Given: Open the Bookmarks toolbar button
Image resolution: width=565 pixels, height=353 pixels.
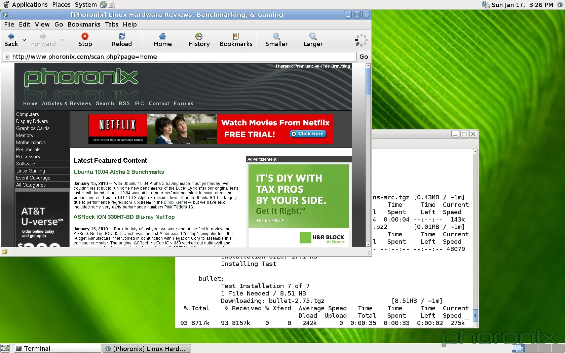Looking at the screenshot, I should click(236, 40).
